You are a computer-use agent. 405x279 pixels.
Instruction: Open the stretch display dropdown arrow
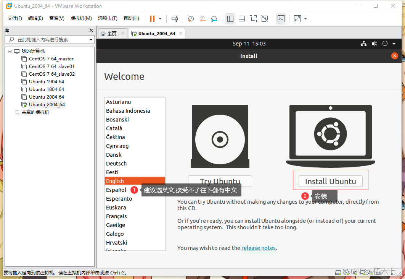tap(305, 19)
